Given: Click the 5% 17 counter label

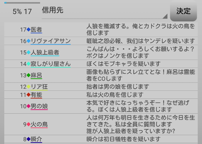Looking at the screenshot, I should point(22,12).
